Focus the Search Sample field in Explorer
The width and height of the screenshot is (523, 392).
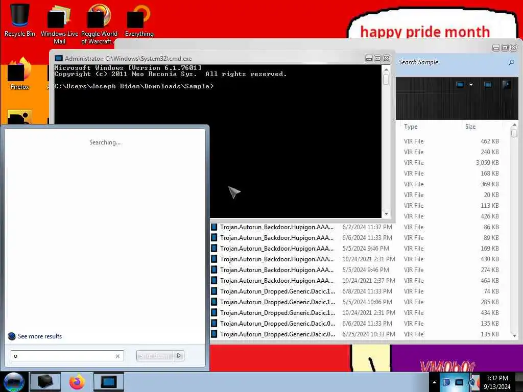point(451,62)
